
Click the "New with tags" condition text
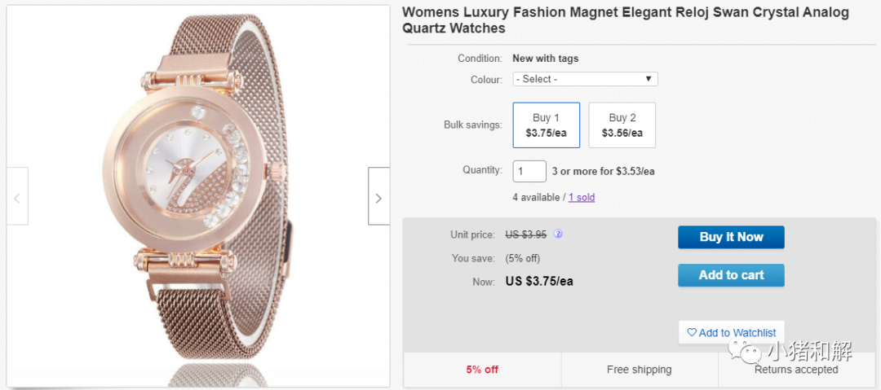(x=545, y=58)
